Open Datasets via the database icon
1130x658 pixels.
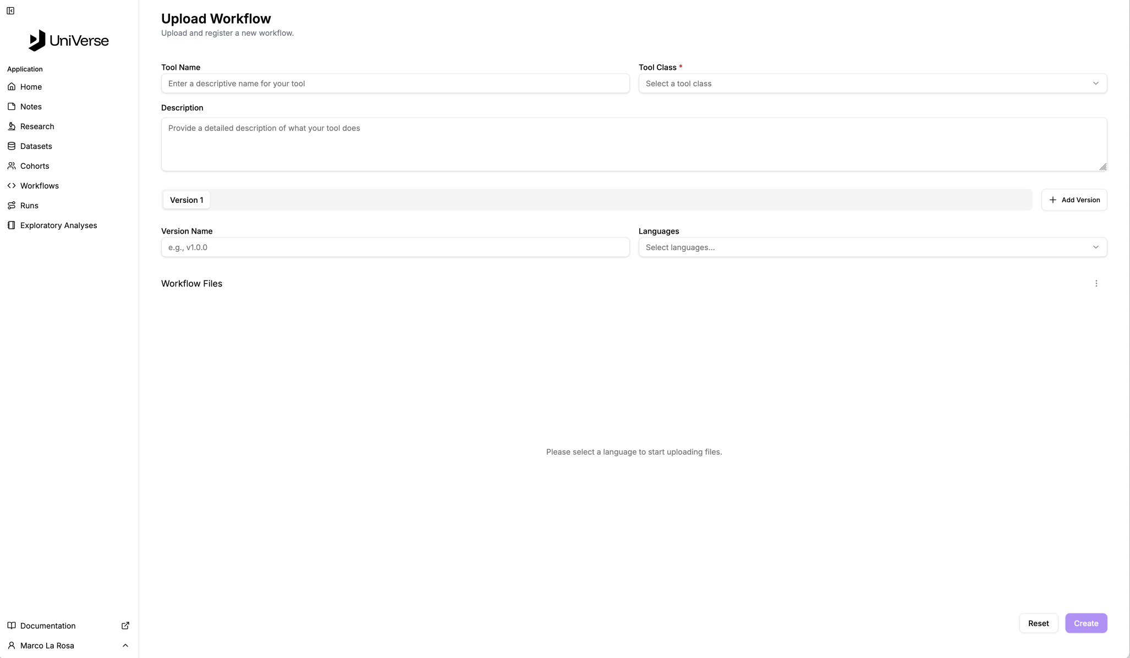point(12,146)
